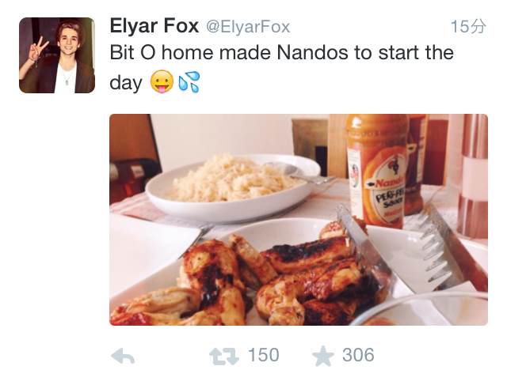Click the sweat droplets emoji
507x385 pixels.
[x=189, y=81]
